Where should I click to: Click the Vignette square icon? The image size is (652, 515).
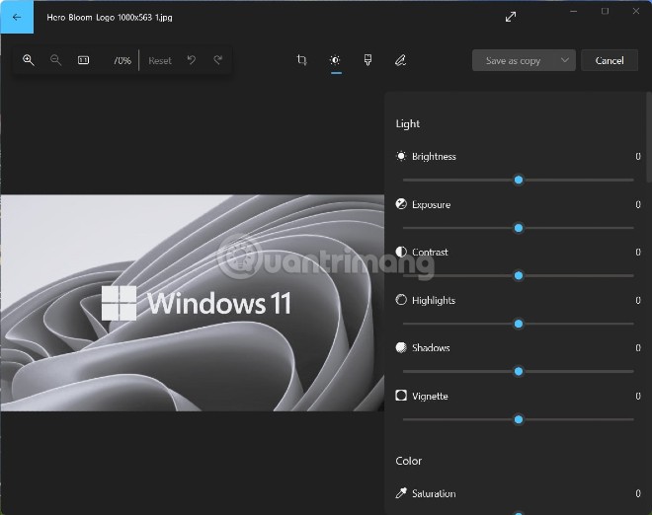pos(401,396)
